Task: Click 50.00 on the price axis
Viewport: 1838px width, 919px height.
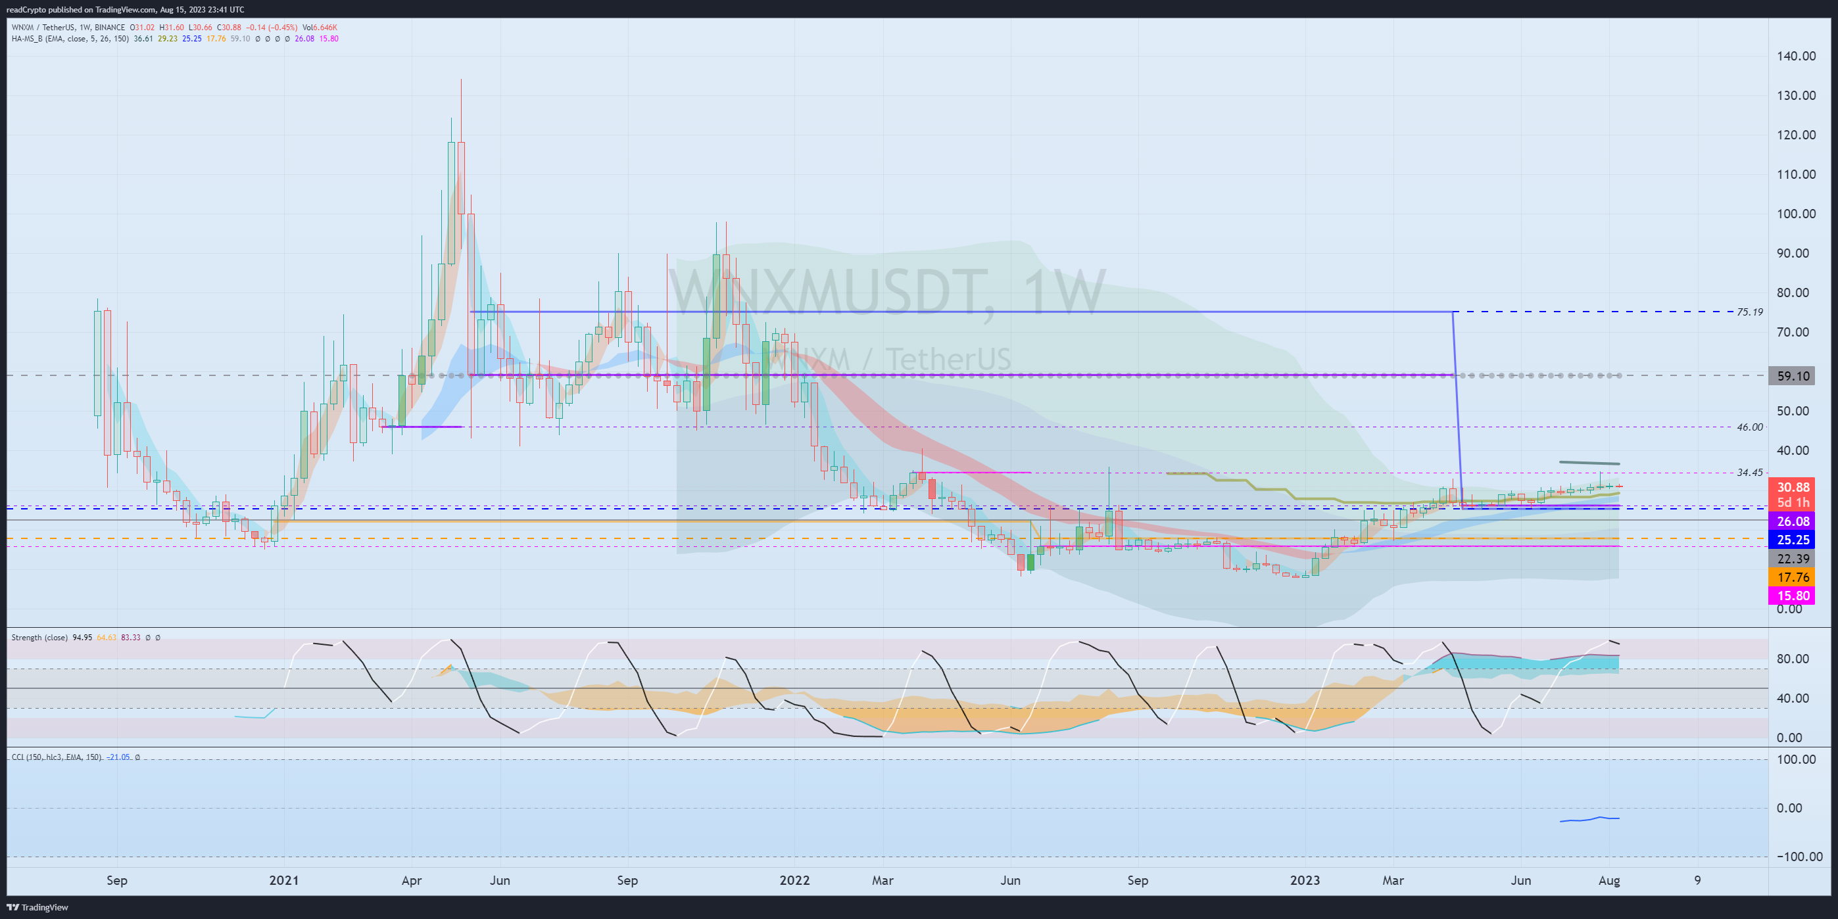Action: [x=1793, y=411]
